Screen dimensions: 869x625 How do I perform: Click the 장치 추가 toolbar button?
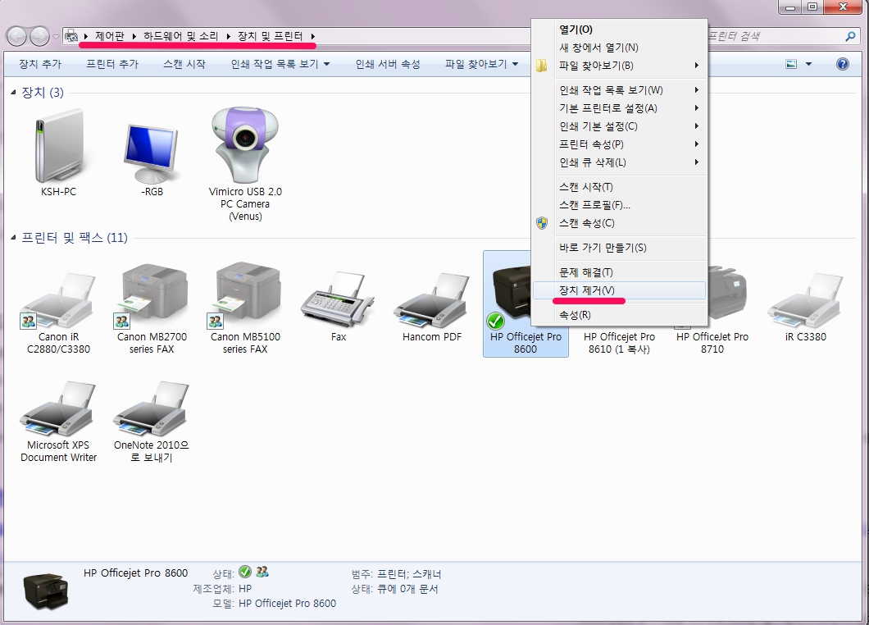pyautogui.click(x=40, y=64)
